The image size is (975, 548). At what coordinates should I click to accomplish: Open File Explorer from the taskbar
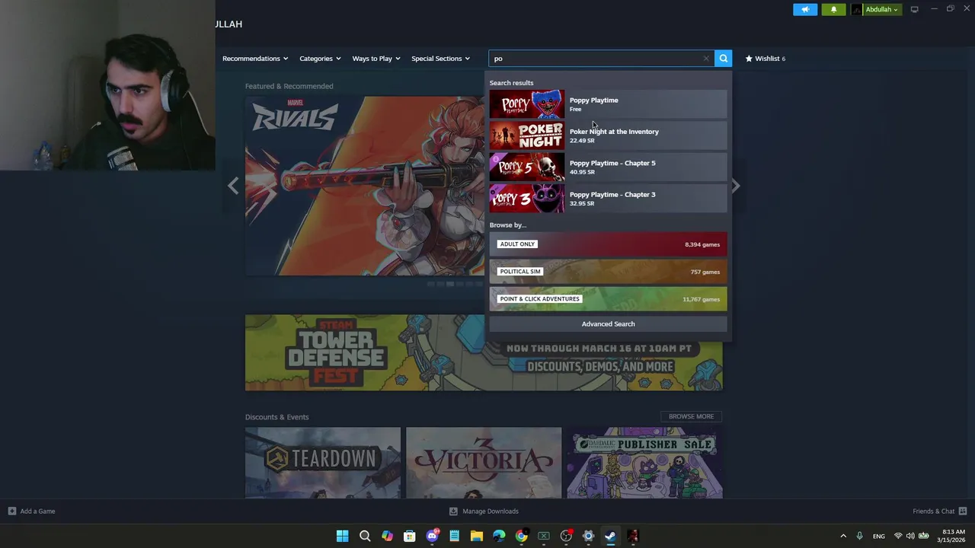tap(477, 536)
